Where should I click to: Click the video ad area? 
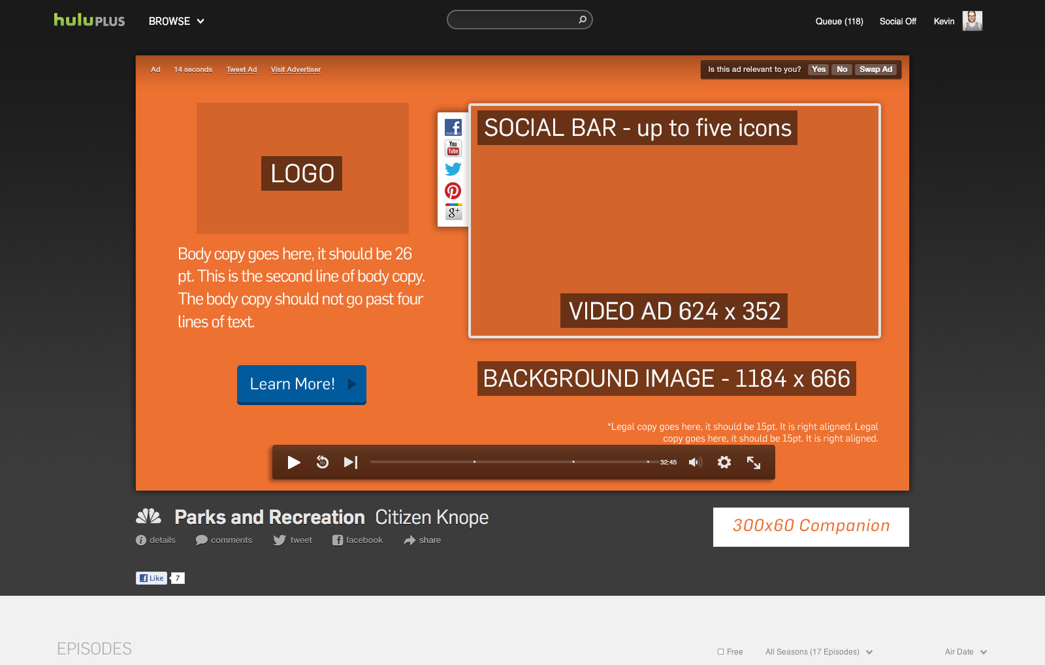coord(675,221)
